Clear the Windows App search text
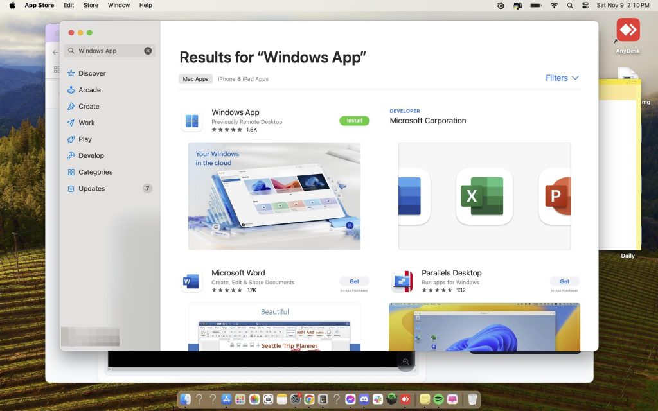 (148, 51)
